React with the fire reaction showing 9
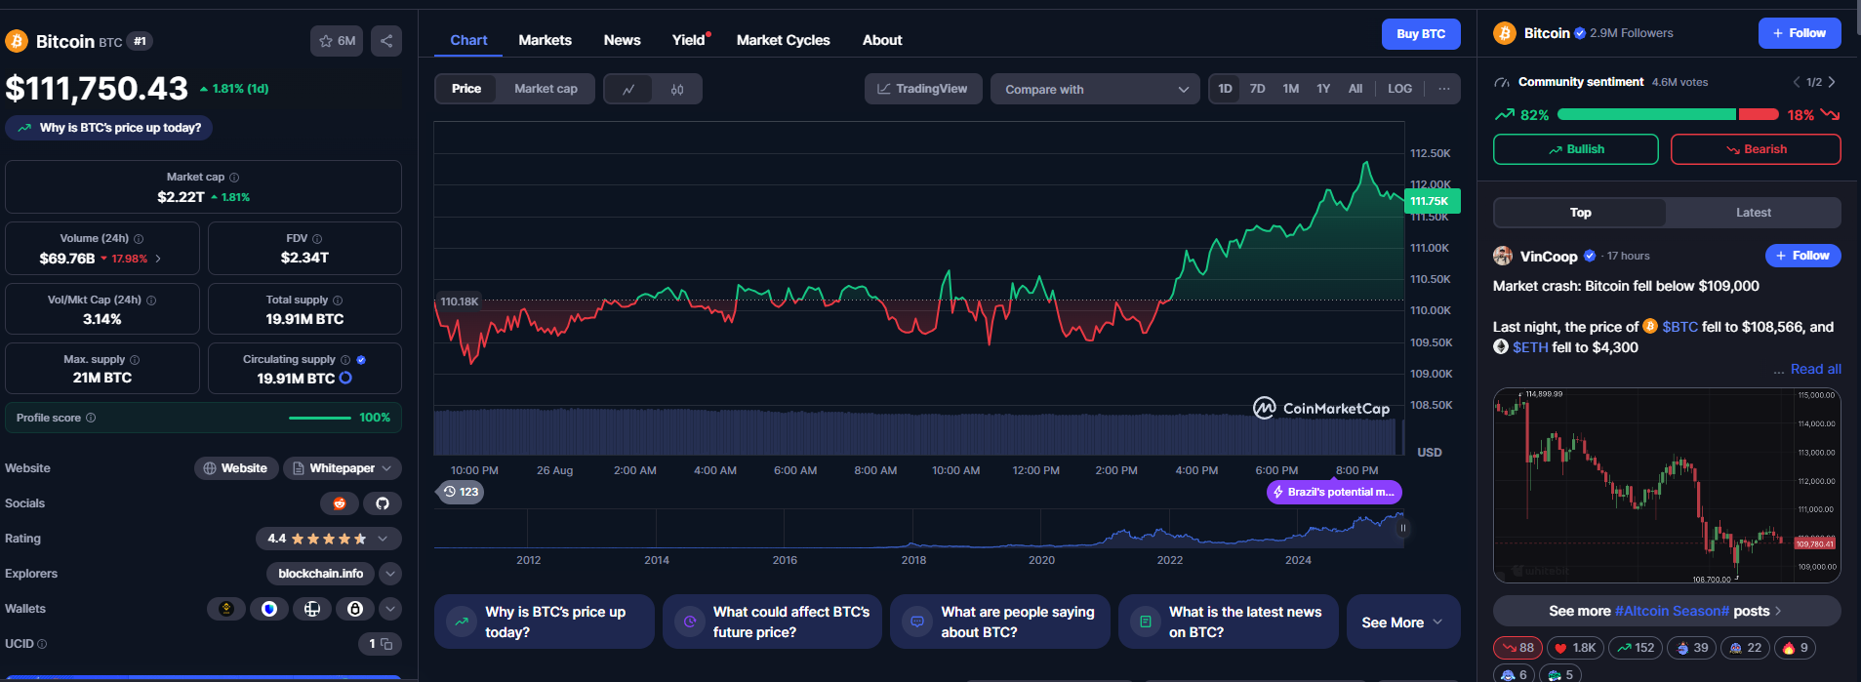The height and width of the screenshot is (682, 1861). 1795,648
